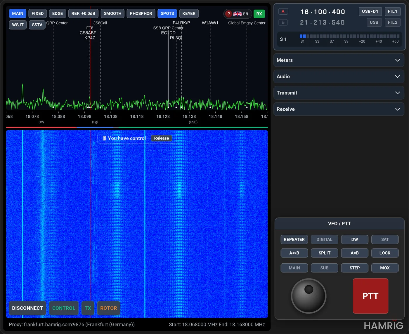Adjust REF: +0.0dB level
Image resolution: width=409 pixels, height=334 pixels.
coord(83,13)
